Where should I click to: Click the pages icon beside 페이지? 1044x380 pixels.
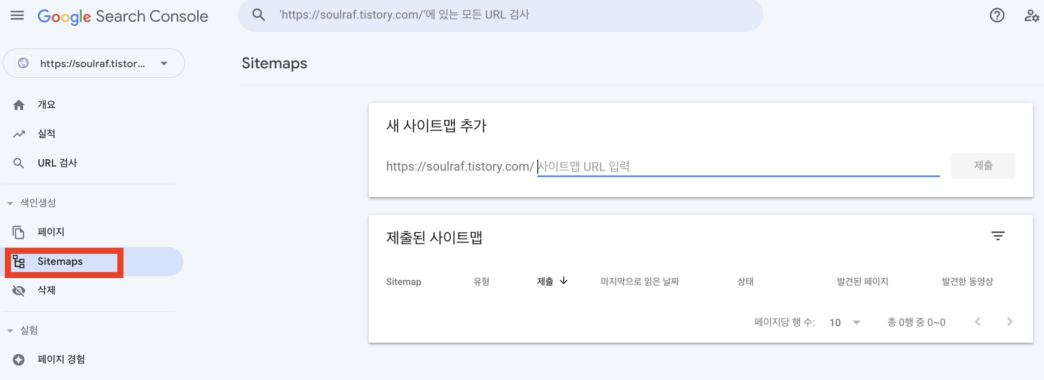(19, 232)
